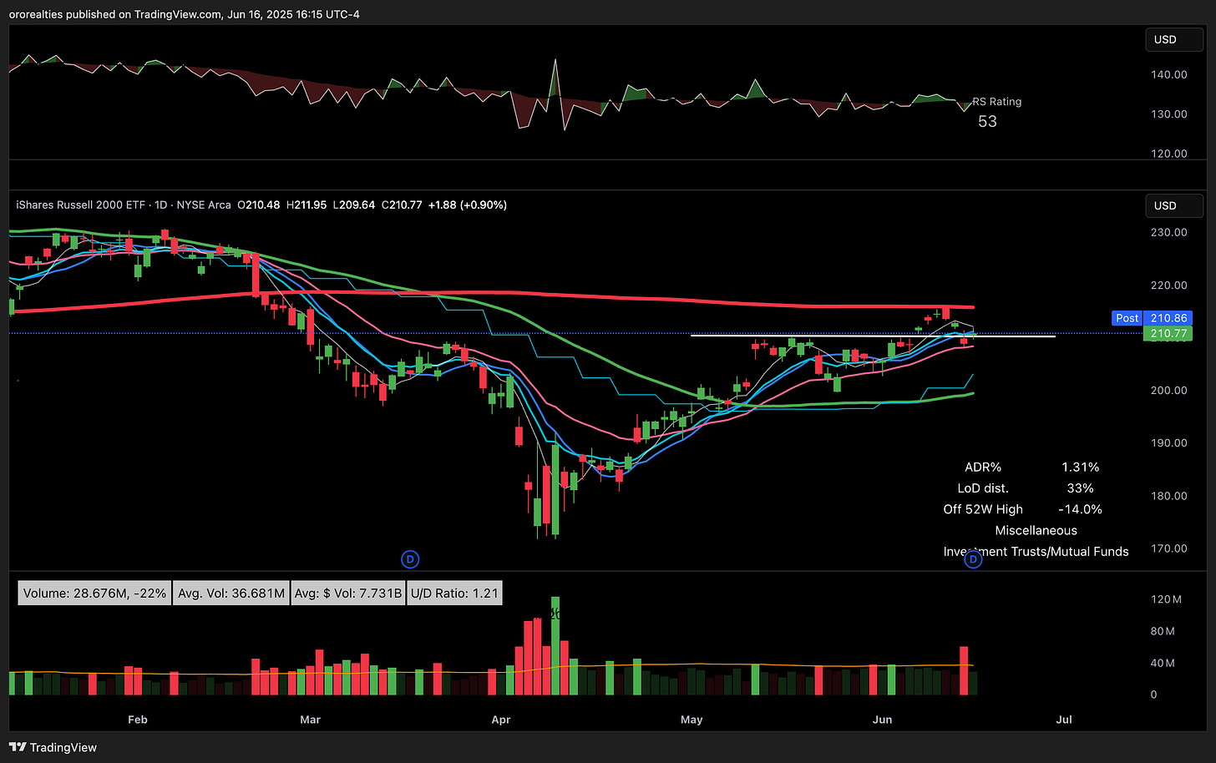Click the Feb label on the time axis
The height and width of the screenshot is (763, 1216).
pos(138,719)
